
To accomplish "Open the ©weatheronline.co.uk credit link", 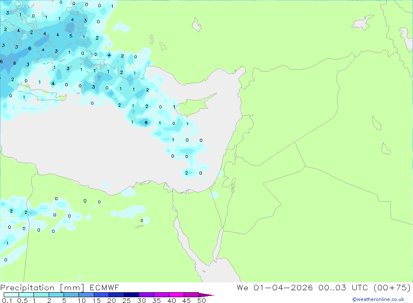I will pos(378,299).
